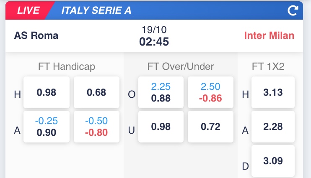The height and width of the screenshot is (178, 311).
Task: Choose over 2.50 at -0.86
Action: pos(211,92)
